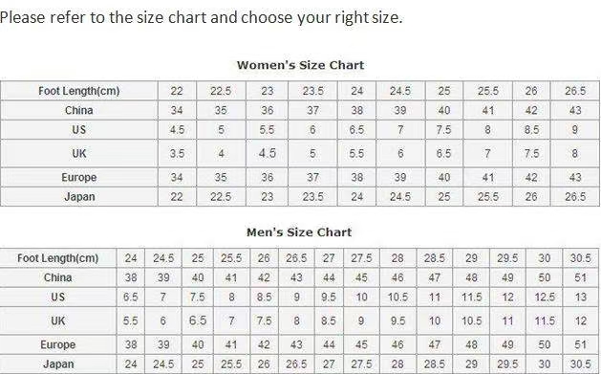Select the Foot Length(cm) label in women's chart
The image size is (601, 374).
coord(79,91)
